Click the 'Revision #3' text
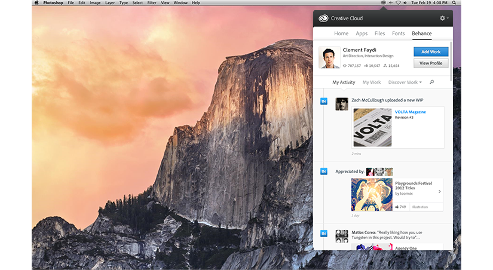Screen dimensions: 493x270 [404, 117]
